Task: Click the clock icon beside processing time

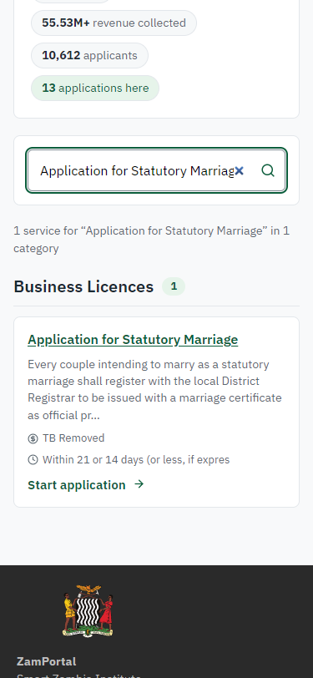Action: [33, 459]
